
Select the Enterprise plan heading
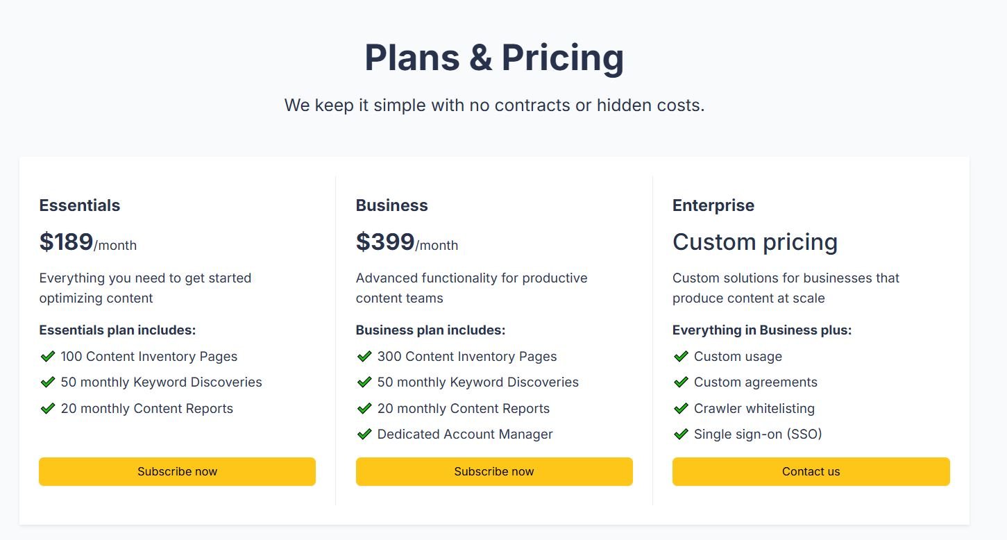[713, 205]
